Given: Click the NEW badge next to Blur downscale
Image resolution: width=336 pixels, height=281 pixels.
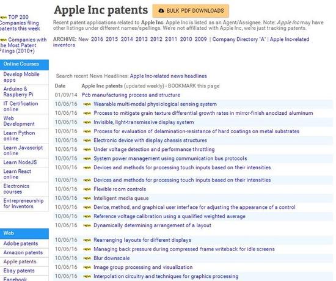Looking at the screenshot, I should (x=87, y=258).
